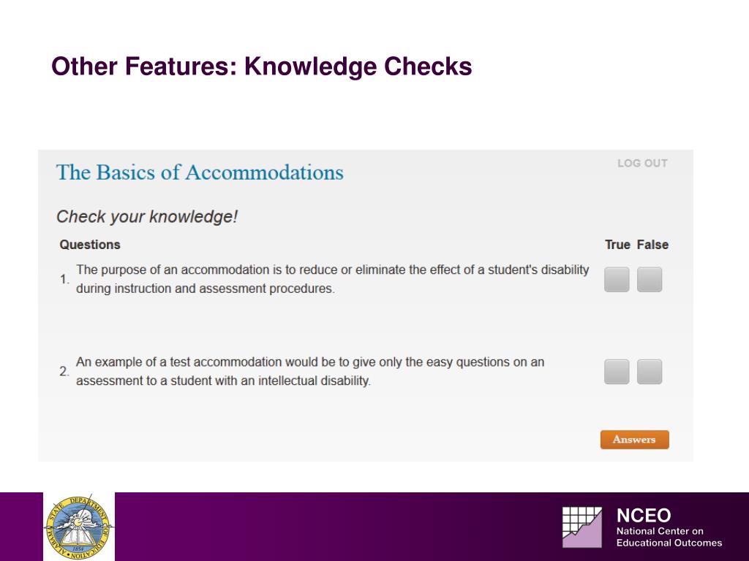
Task: Click the Questions column header
Action: click(90, 245)
